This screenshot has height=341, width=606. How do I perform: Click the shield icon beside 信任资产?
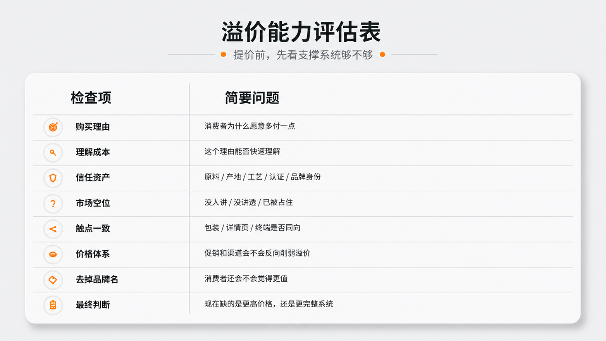[x=53, y=178]
